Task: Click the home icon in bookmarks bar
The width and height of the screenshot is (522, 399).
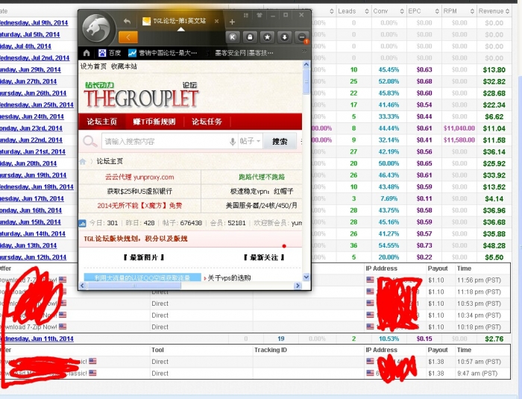Action: 87,53
